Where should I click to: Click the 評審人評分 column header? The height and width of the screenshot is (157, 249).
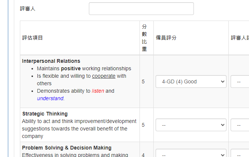(x=240, y=38)
